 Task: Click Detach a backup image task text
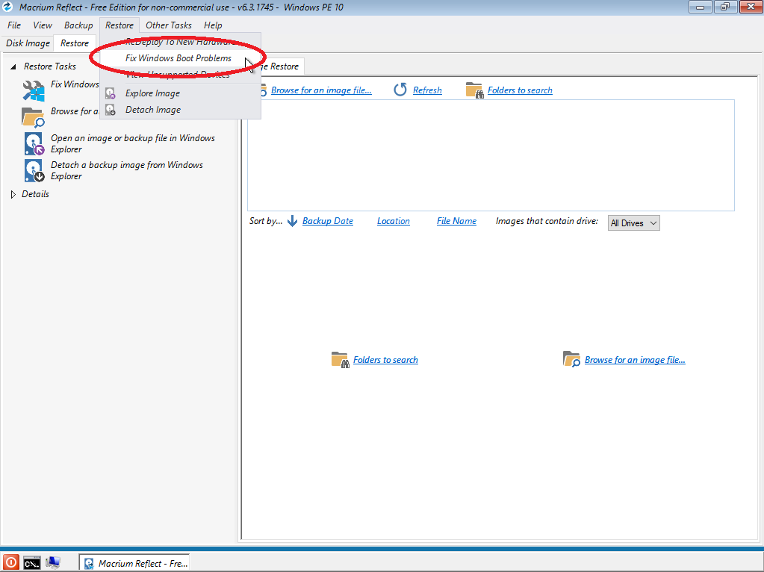coord(127,170)
